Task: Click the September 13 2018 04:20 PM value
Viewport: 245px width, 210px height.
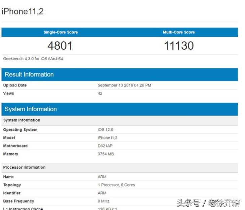Action: 124,85
